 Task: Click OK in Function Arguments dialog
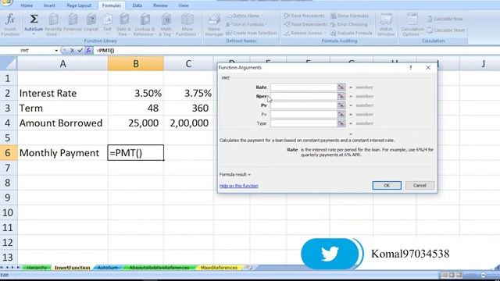(387, 186)
